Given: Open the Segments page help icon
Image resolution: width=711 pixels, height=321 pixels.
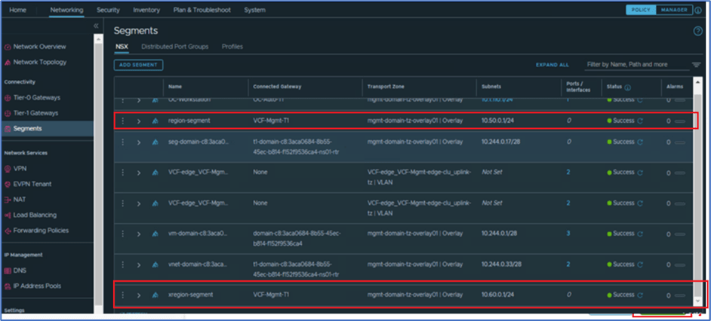Looking at the screenshot, I should click(x=697, y=31).
